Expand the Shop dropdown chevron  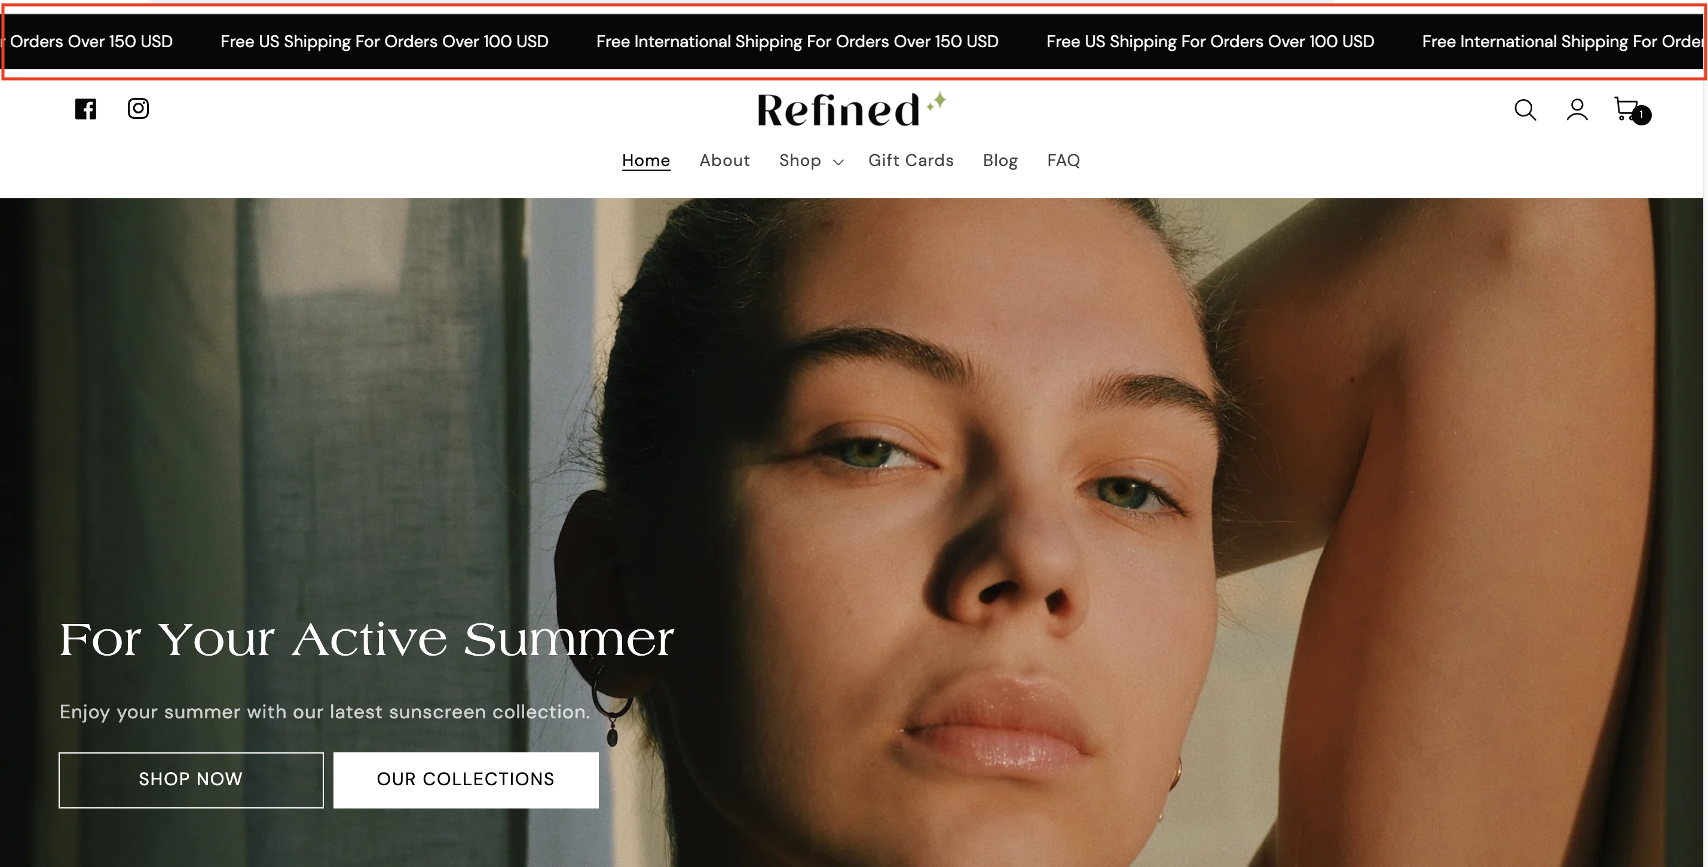pyautogui.click(x=838, y=162)
